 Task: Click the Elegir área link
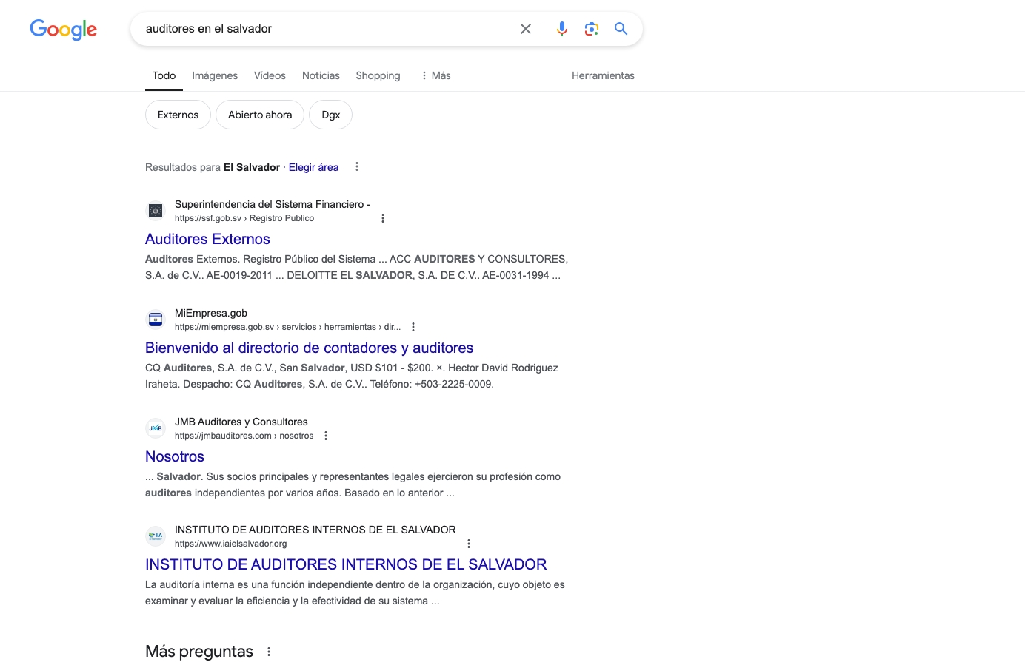(x=313, y=167)
